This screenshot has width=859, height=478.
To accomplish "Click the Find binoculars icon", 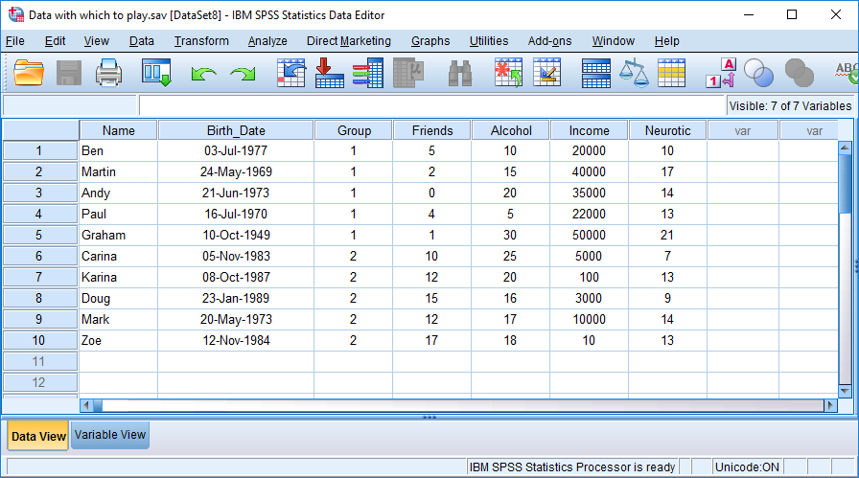I will pyautogui.click(x=460, y=74).
